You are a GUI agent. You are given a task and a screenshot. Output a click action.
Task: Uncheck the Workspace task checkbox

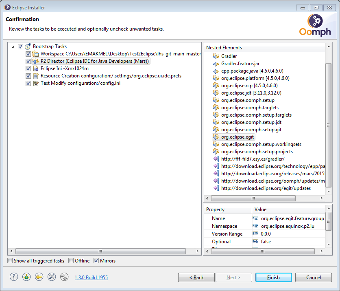[x=28, y=54]
